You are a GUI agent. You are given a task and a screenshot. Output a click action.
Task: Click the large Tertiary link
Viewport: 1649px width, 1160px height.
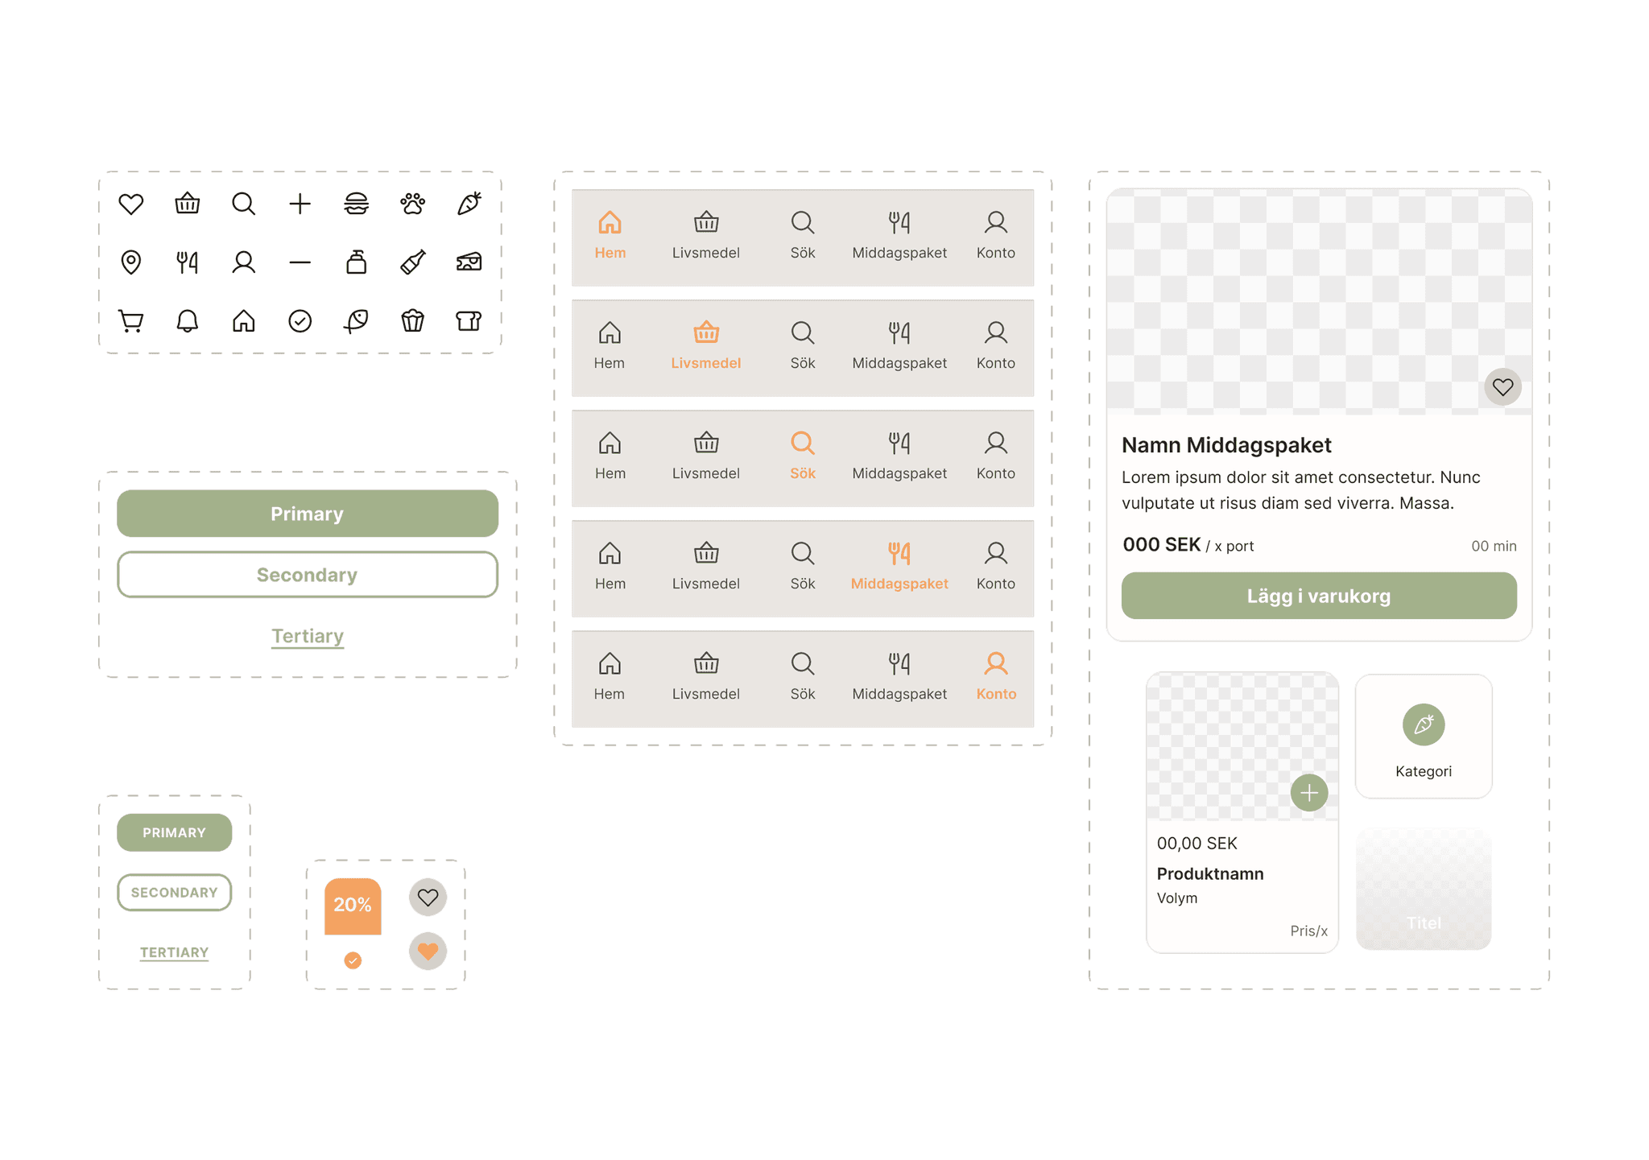[308, 636]
